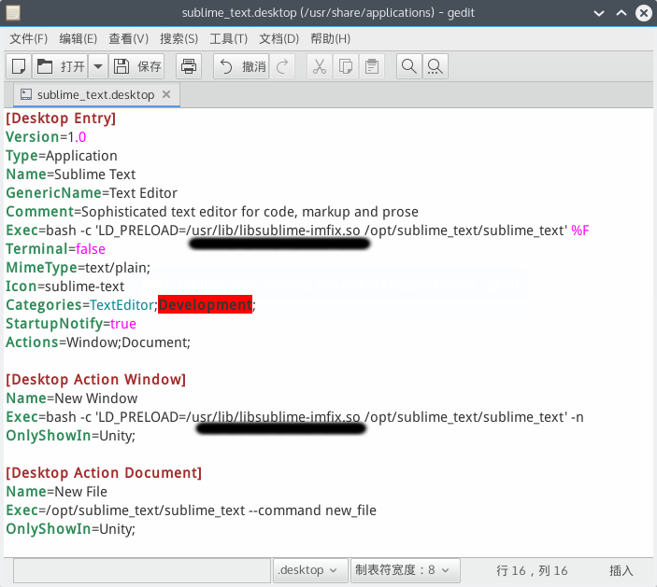Click the Comment= line text
The height and width of the screenshot is (587, 657).
click(x=212, y=212)
